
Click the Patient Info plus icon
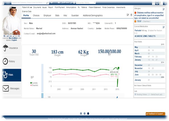pyautogui.click(x=31, y=7)
